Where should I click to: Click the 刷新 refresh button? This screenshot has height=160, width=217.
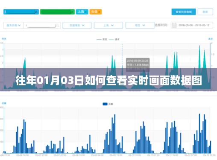point(205,12)
